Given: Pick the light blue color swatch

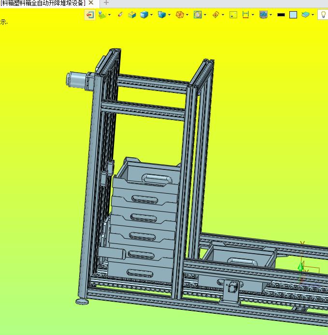Looking at the screenshot, I should coord(293,15).
